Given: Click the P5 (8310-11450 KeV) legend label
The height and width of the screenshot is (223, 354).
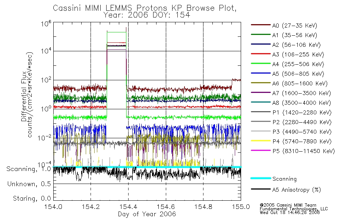Looking at the screenshot, I should click(x=304, y=151).
